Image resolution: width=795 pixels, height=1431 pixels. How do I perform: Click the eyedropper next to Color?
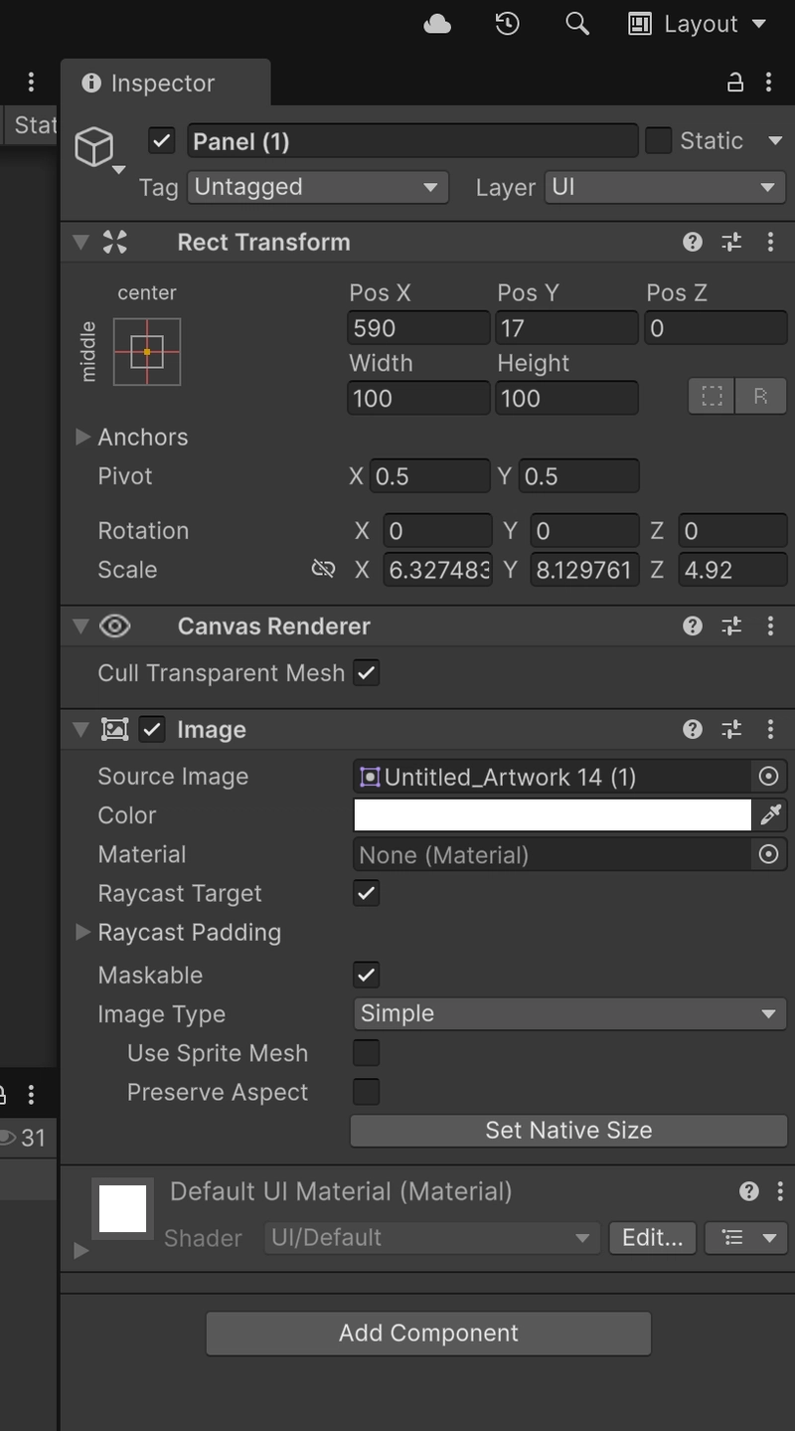(x=770, y=815)
